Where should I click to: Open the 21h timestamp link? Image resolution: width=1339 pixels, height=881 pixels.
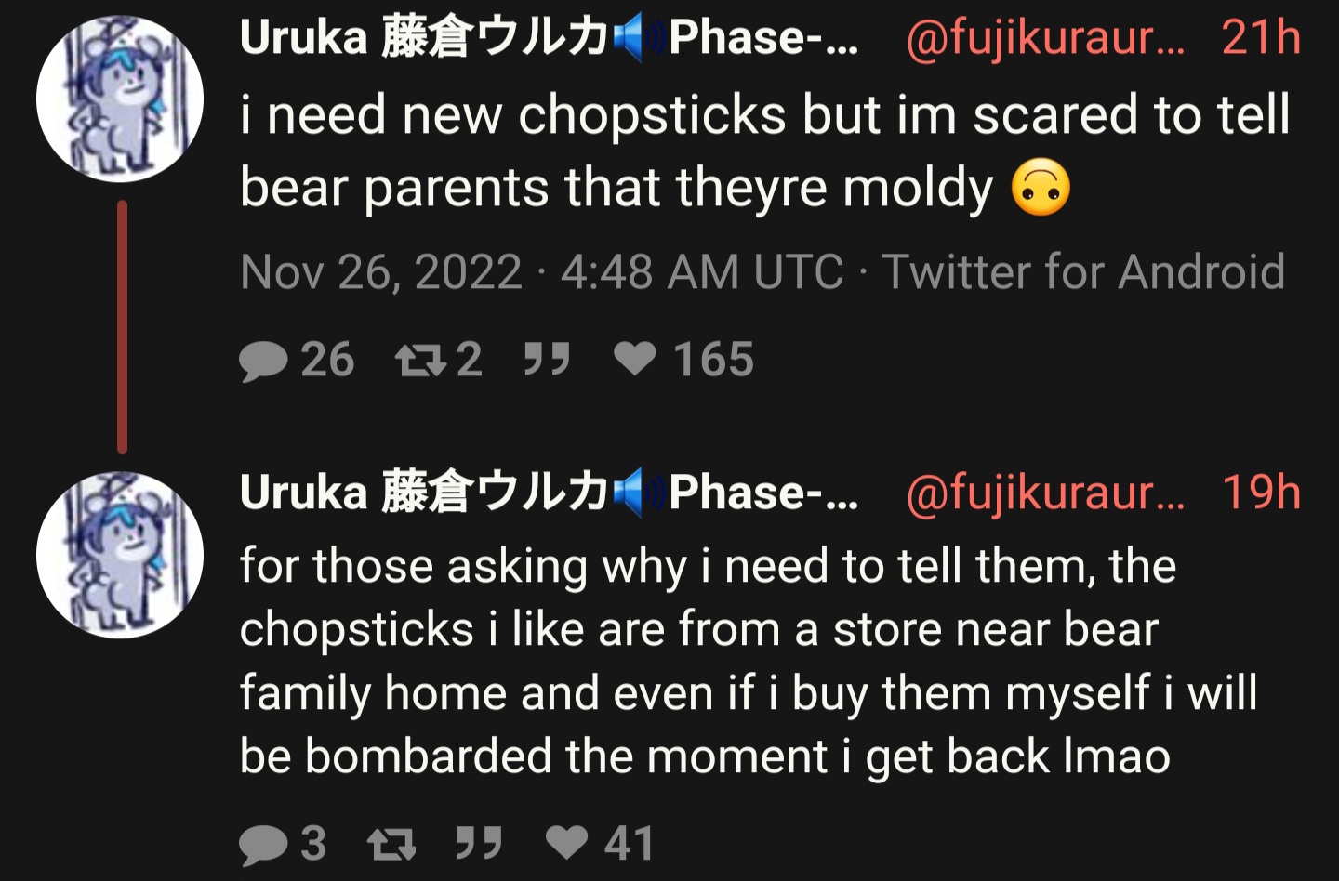1261,37
